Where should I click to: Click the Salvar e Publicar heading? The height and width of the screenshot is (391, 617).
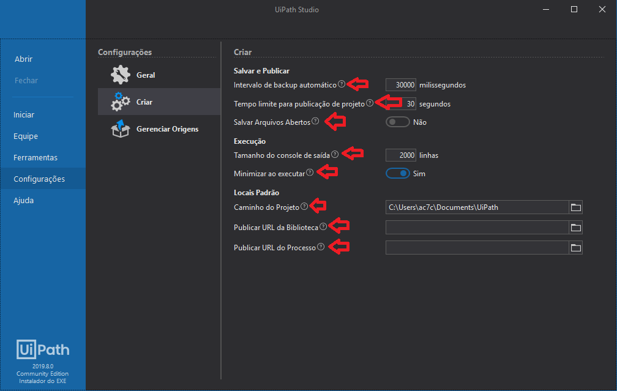[x=261, y=71]
